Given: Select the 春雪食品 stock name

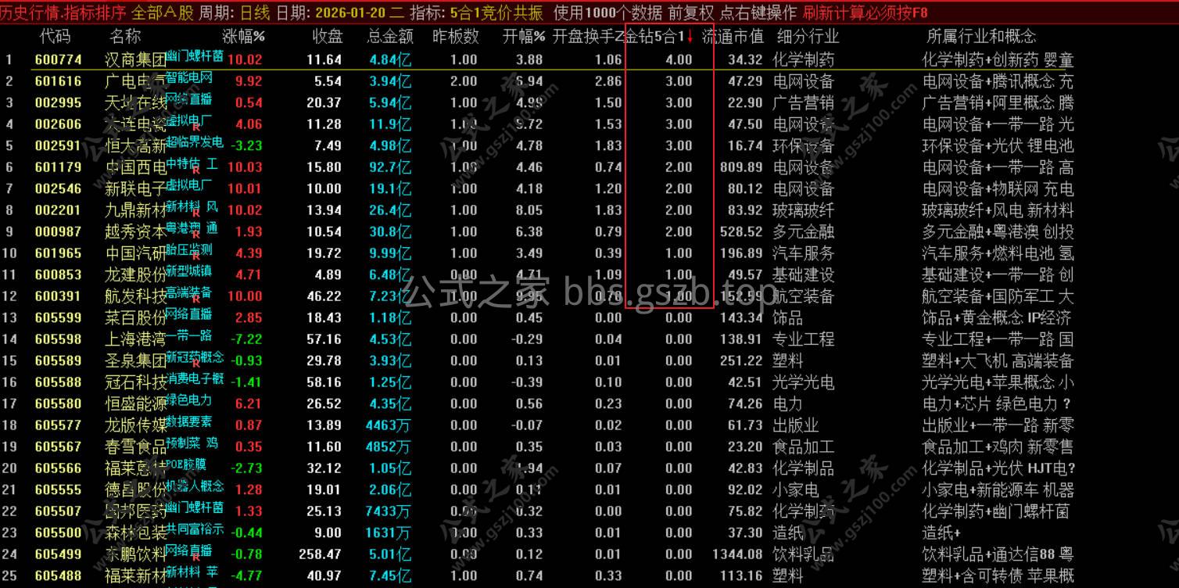Looking at the screenshot, I should pos(136,446).
